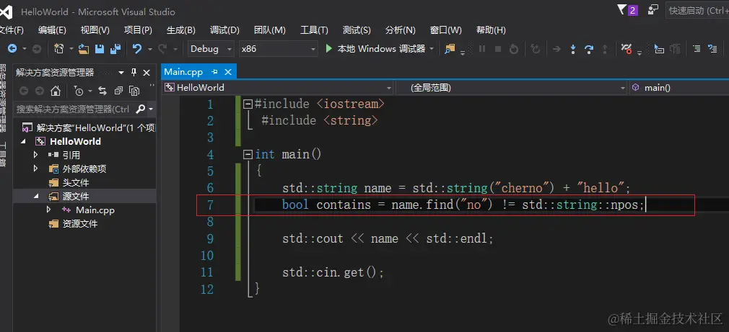The image size is (729, 332).
Task: Click the Find in Files folder icon
Action: pos(450,49)
